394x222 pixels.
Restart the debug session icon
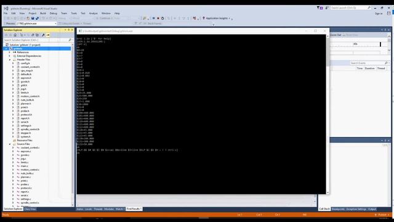pyautogui.click(x=163, y=18)
